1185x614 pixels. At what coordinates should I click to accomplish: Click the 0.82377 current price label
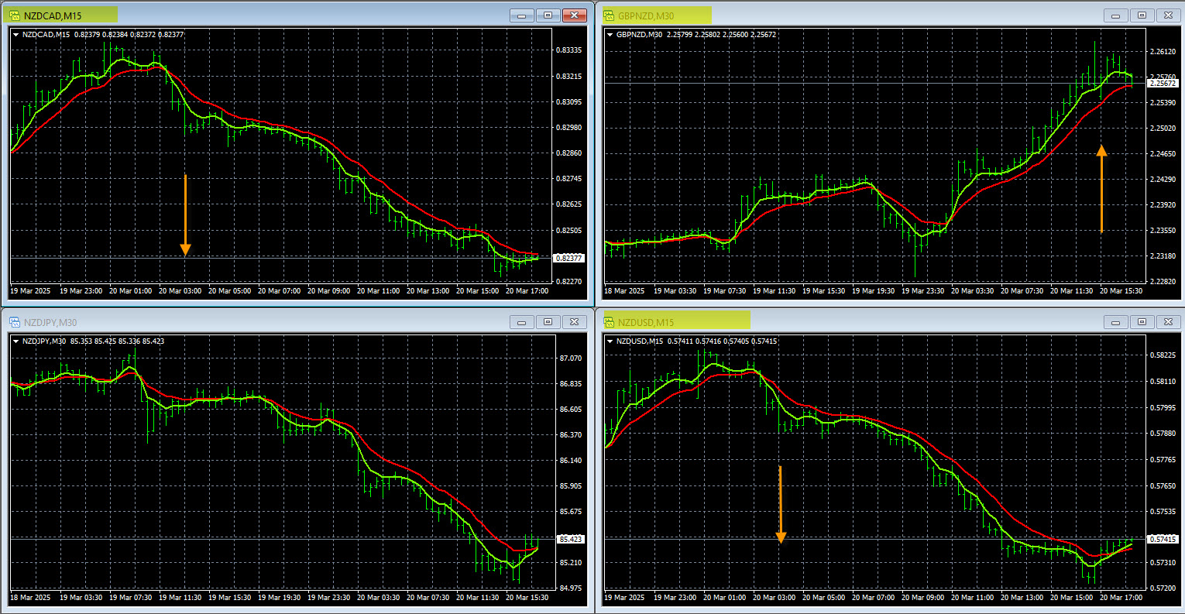pyautogui.click(x=569, y=258)
